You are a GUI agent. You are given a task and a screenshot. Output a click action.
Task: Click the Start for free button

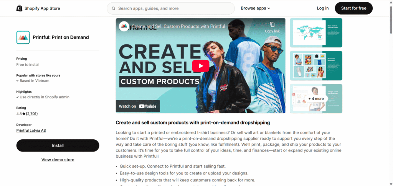[x=353, y=8]
